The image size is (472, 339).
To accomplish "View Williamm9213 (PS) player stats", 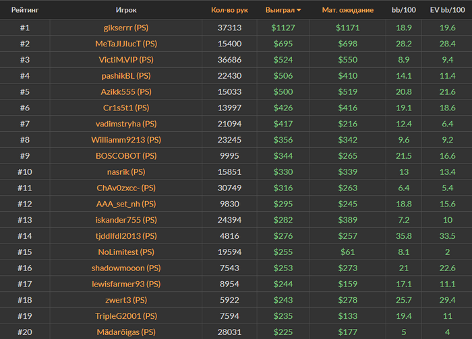I will pos(125,140).
